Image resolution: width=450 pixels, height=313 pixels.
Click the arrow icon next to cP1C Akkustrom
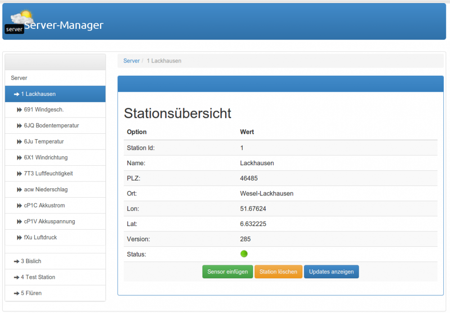[x=19, y=205]
